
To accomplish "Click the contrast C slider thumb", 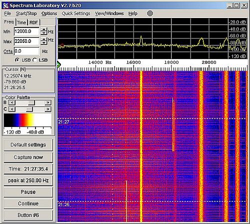I will click(29, 109).
